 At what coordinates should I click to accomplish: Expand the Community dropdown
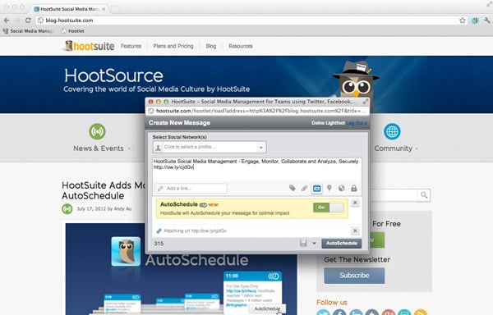point(417,148)
